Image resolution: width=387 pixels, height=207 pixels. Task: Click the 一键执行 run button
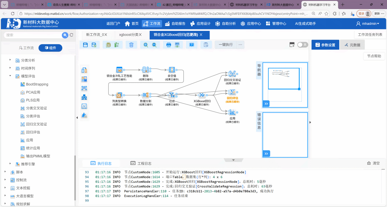(226, 45)
